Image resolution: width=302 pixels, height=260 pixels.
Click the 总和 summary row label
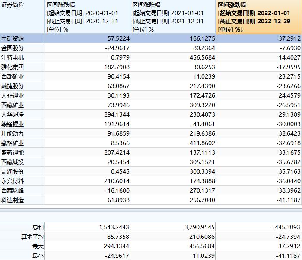pos(38,227)
